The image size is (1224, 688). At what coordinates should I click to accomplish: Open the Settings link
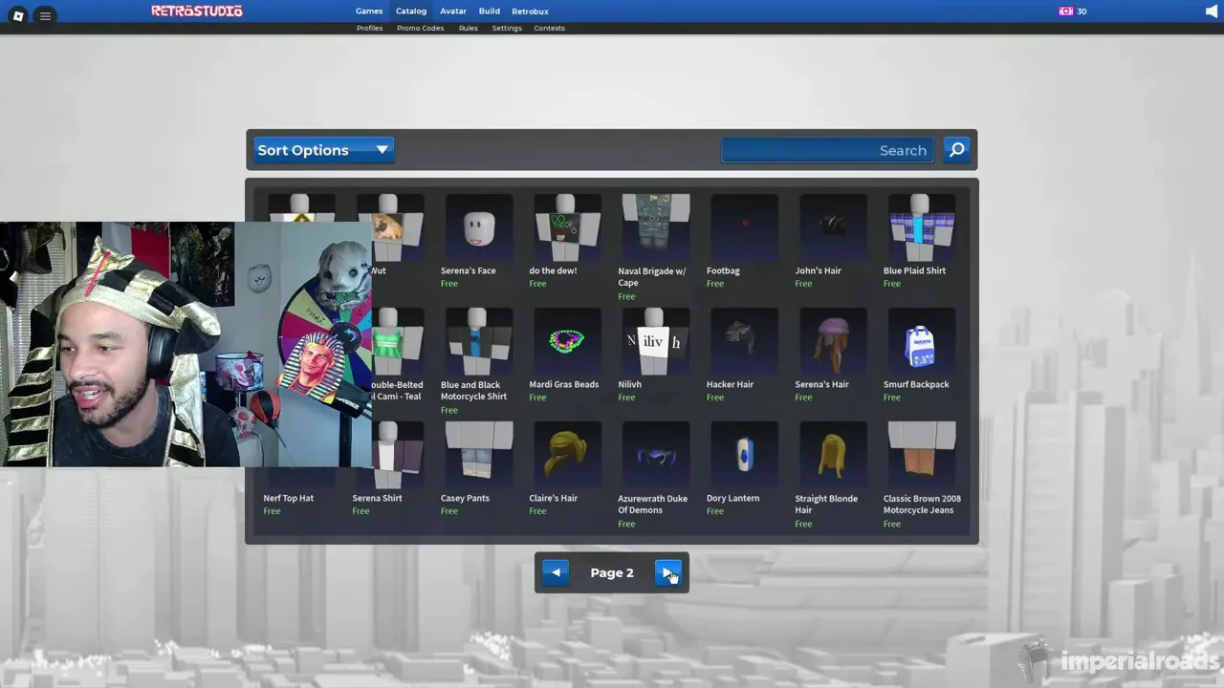pyautogui.click(x=507, y=28)
